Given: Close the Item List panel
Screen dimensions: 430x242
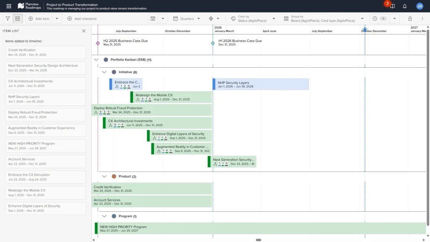Looking at the screenshot, I should click(x=84, y=31).
